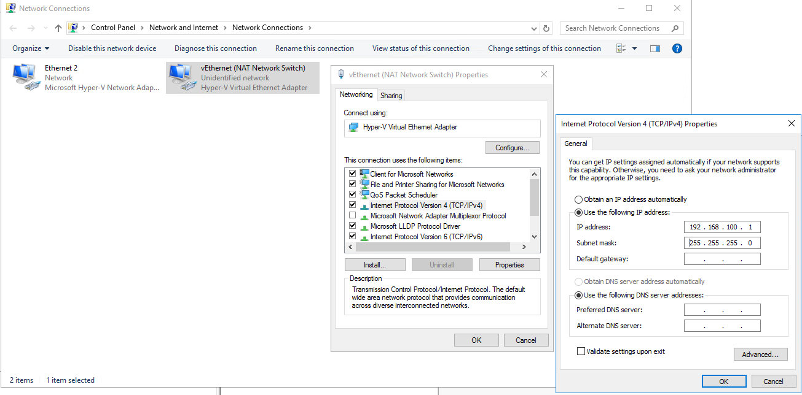The image size is (802, 395).
Task: Click OK in vEthernet Properties dialog
Action: pyautogui.click(x=476, y=340)
